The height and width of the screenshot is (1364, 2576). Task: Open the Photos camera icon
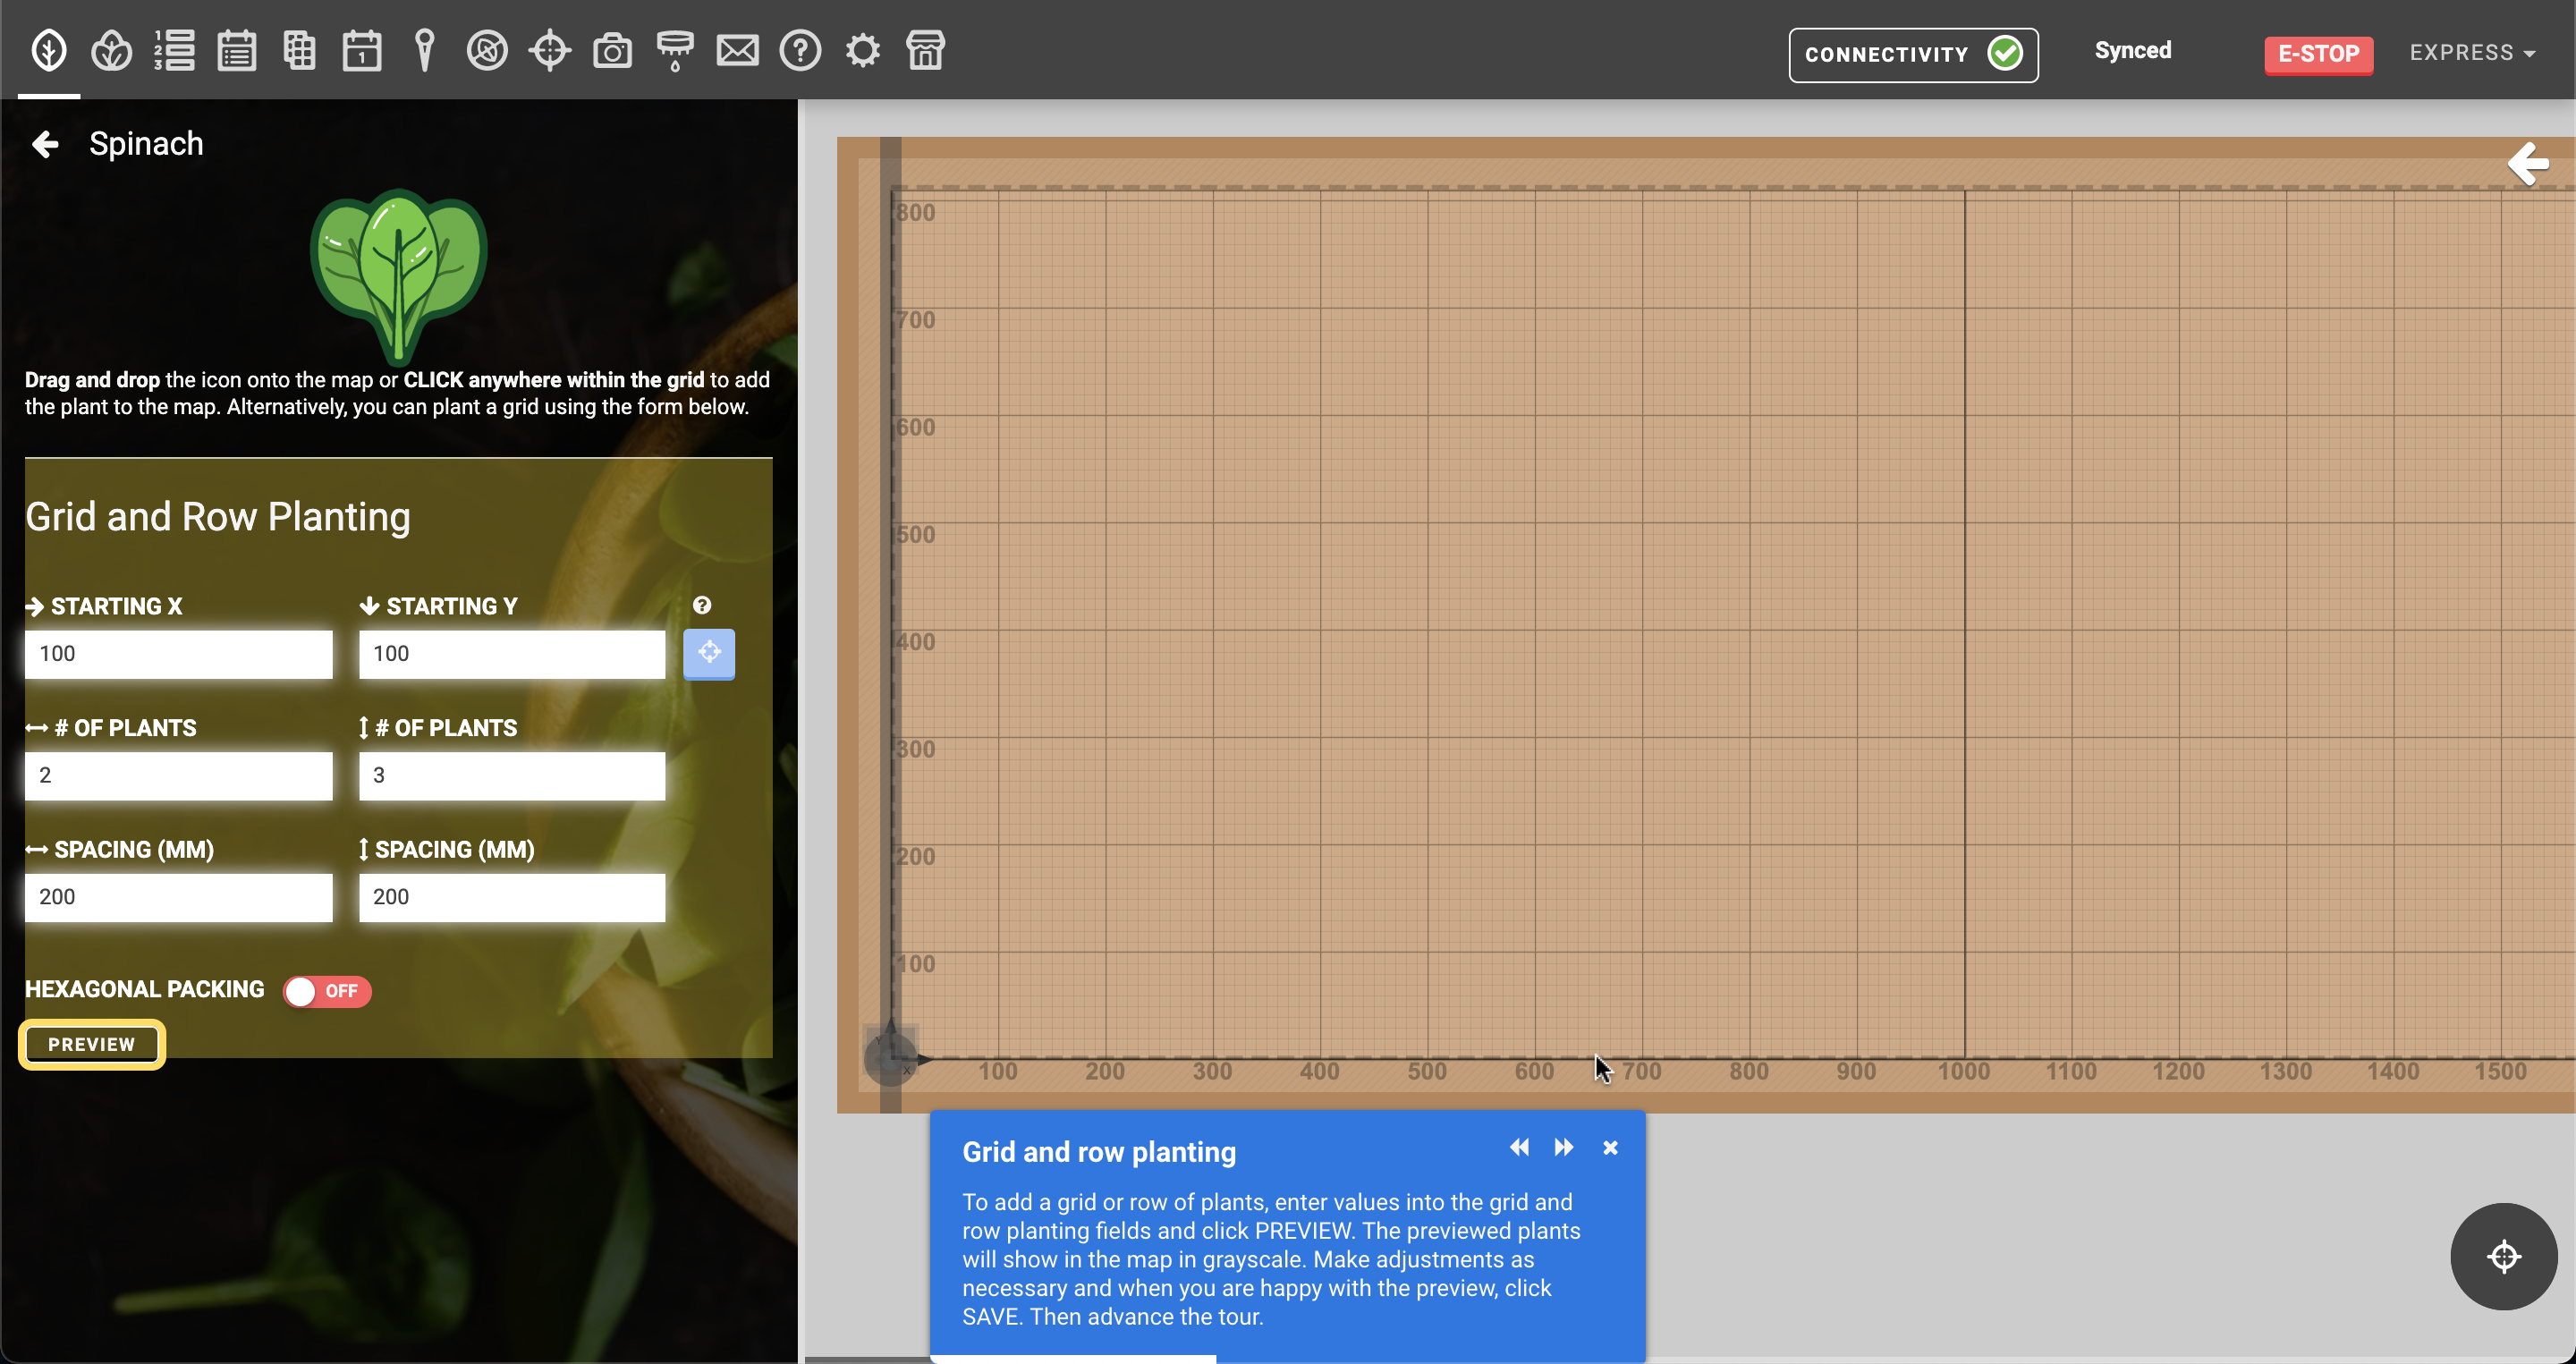tap(612, 50)
